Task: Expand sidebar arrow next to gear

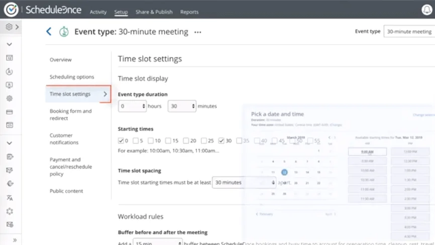Action: click(17, 27)
